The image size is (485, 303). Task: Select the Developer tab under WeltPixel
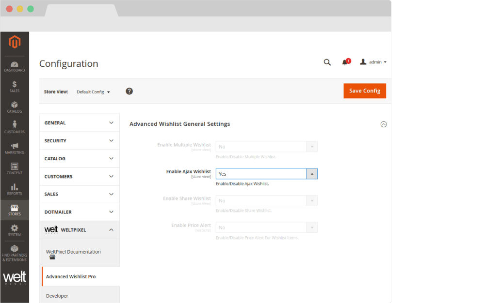pos(57,296)
